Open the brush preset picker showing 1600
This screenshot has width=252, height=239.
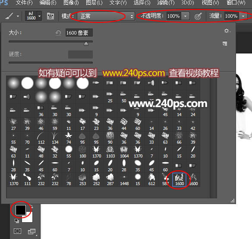(33, 16)
